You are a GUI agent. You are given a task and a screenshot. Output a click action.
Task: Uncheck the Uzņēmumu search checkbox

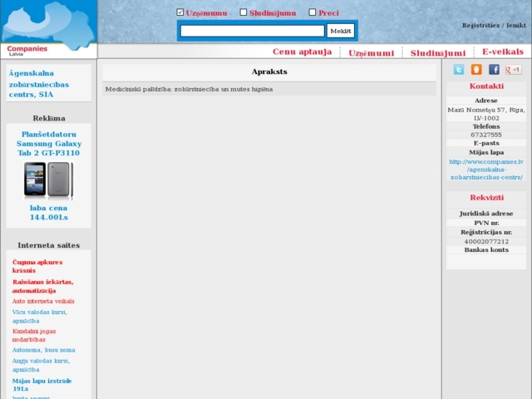(180, 12)
